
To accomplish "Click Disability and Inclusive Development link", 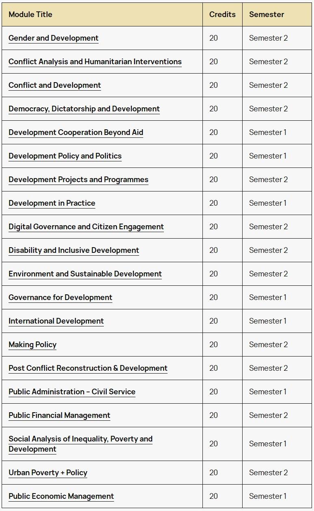I will [x=74, y=250].
